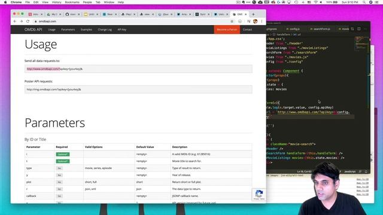Screen dimensions: 383x215
Task: Click the Optional badge in row t
Action: coord(63,161)
